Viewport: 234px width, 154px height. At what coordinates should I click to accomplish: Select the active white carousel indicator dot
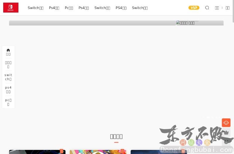[x=208, y=117]
